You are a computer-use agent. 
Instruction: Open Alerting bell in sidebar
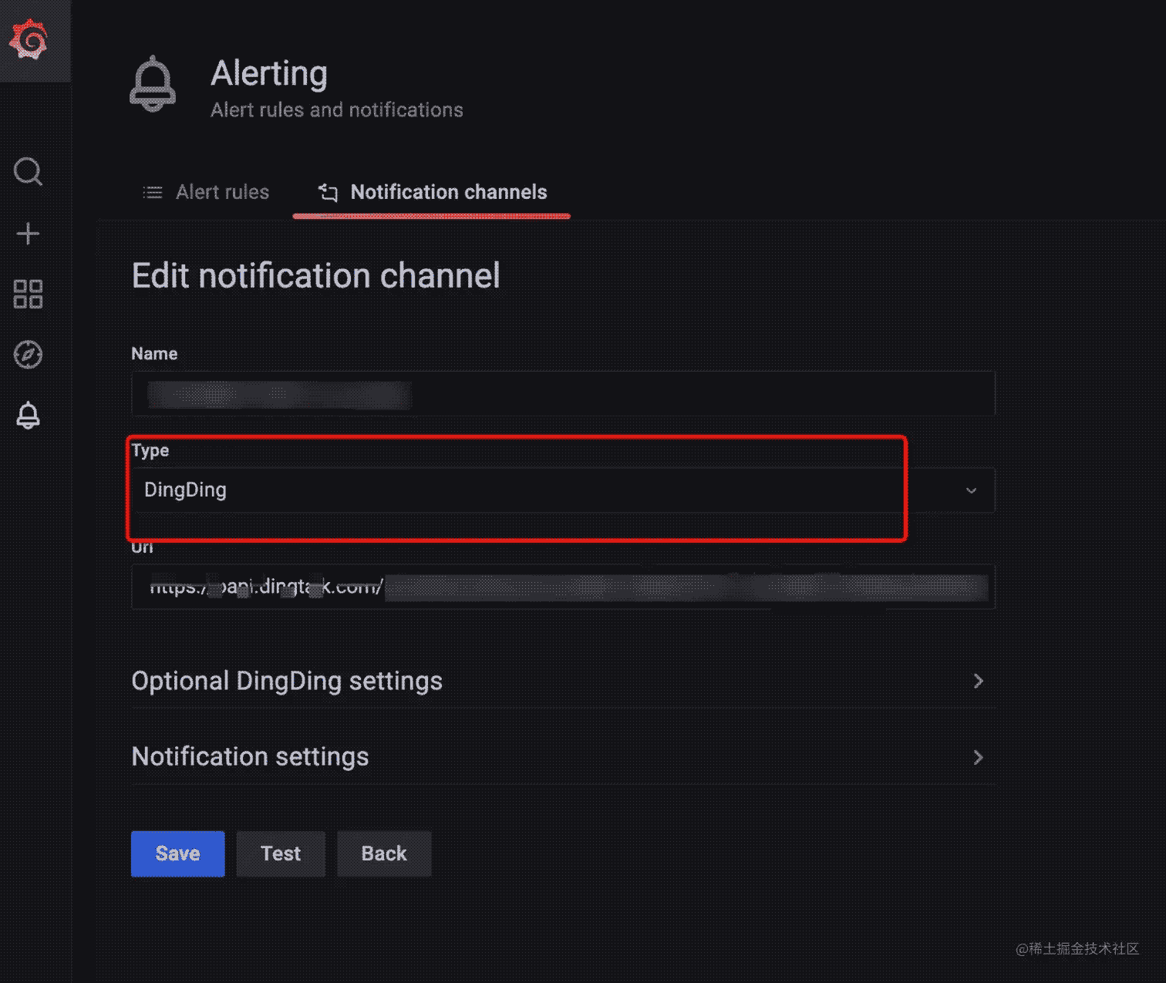pos(29,416)
